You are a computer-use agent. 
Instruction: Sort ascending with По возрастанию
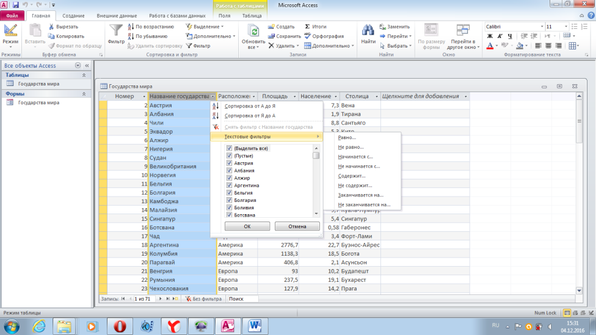click(x=151, y=27)
